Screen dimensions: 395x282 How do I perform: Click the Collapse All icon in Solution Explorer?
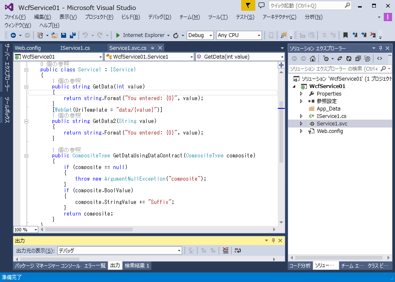coord(358,59)
